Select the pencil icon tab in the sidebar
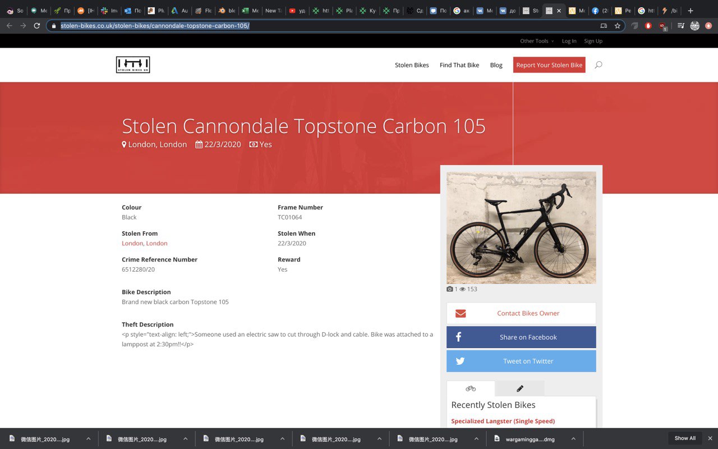 pyautogui.click(x=520, y=388)
